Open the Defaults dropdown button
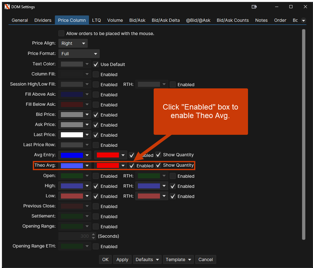This screenshot has height=268, width=313. (x=147, y=259)
